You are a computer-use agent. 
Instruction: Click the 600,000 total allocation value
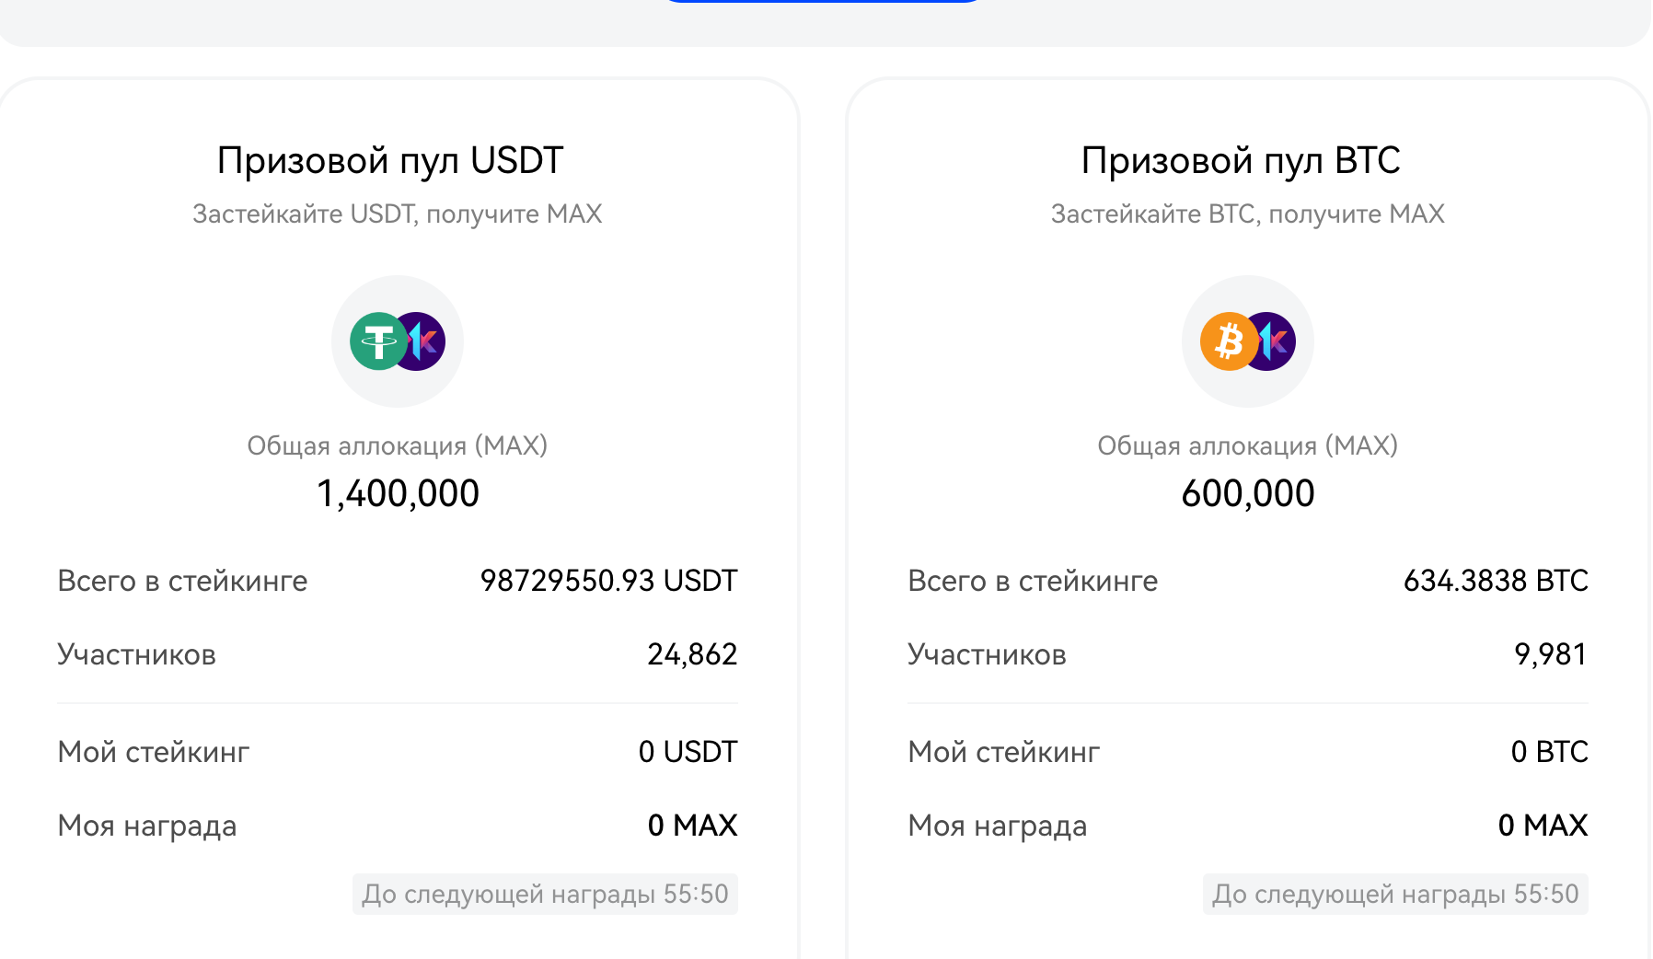[1248, 493]
